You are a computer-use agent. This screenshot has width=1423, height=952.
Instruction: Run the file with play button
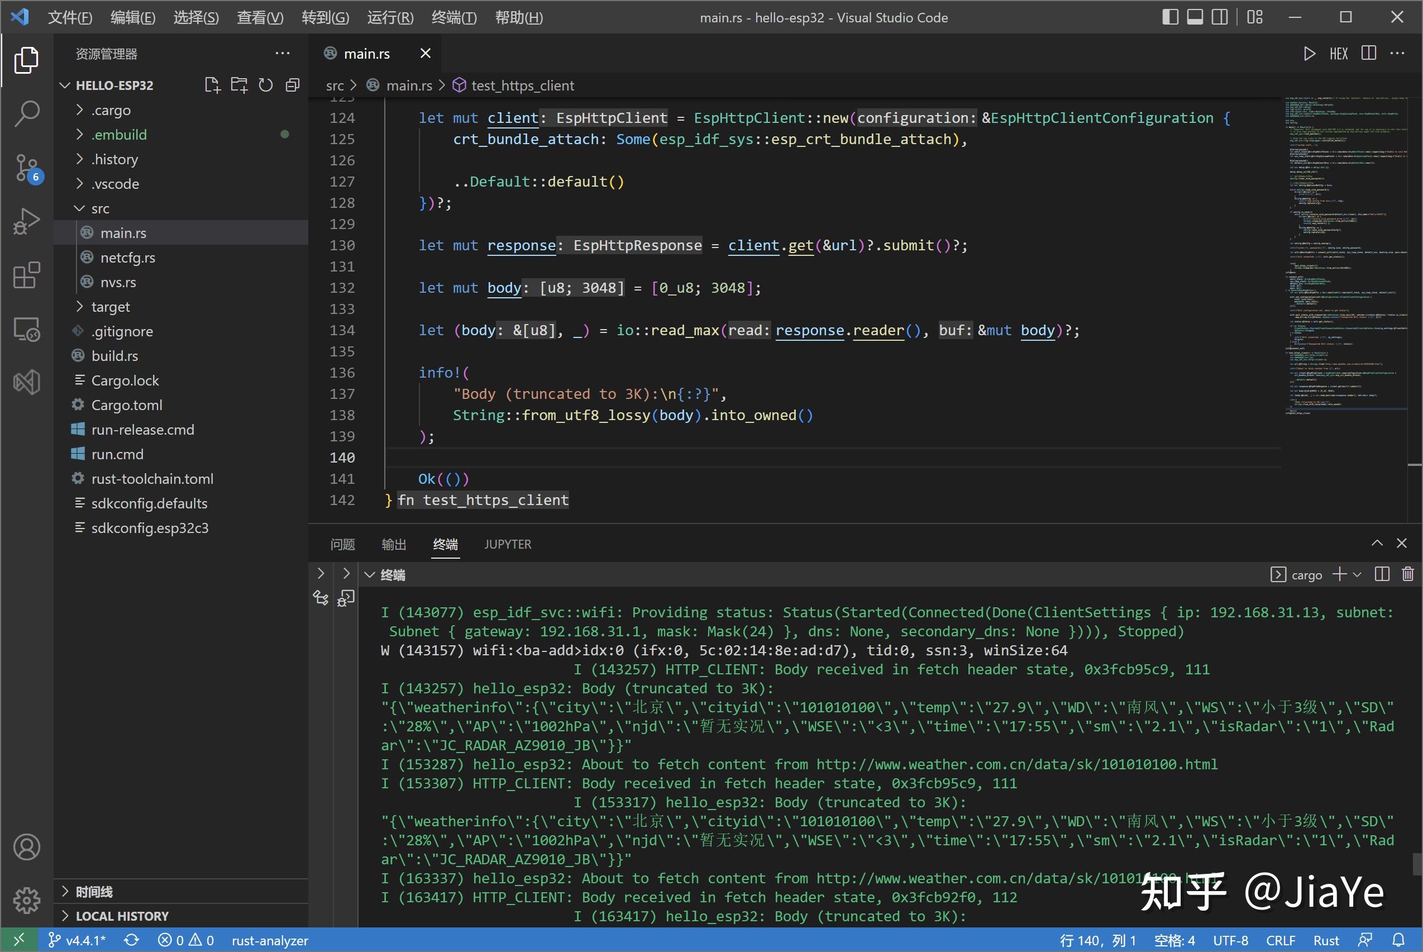tap(1309, 54)
